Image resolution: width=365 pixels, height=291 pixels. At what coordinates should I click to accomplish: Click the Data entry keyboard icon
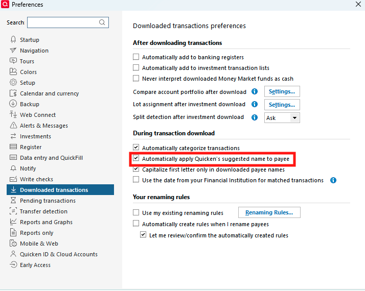13,157
